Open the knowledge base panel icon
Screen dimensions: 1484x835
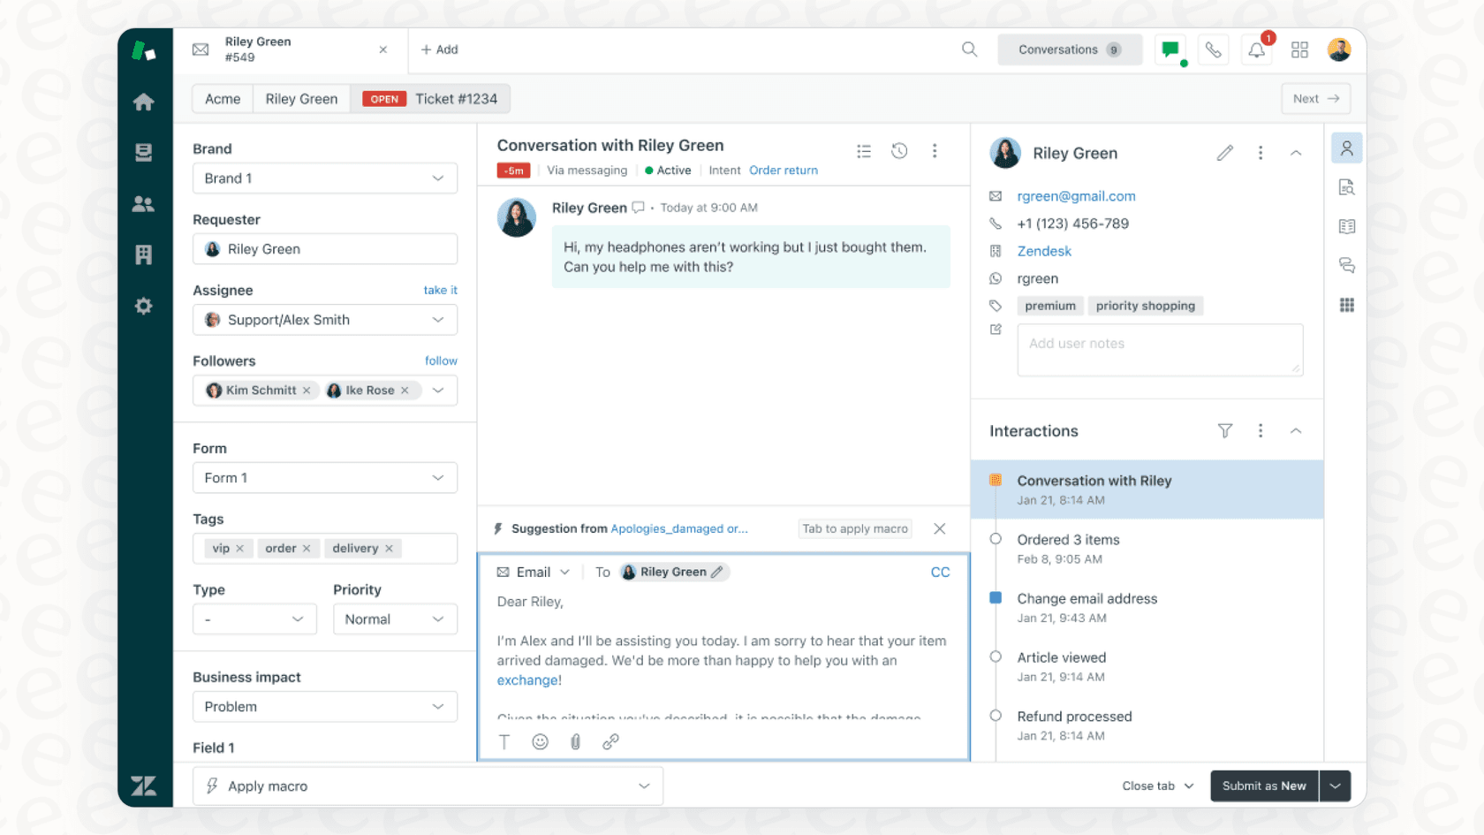tap(1347, 226)
